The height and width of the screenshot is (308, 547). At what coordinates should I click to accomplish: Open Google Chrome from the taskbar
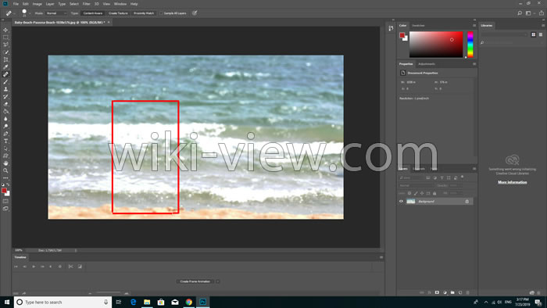pos(189,302)
